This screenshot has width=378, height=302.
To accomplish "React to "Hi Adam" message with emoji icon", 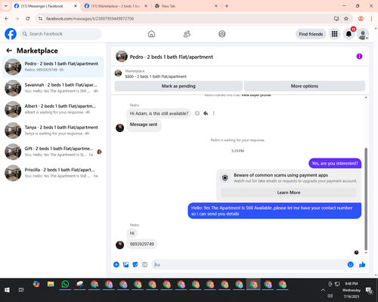I will click(197, 113).
